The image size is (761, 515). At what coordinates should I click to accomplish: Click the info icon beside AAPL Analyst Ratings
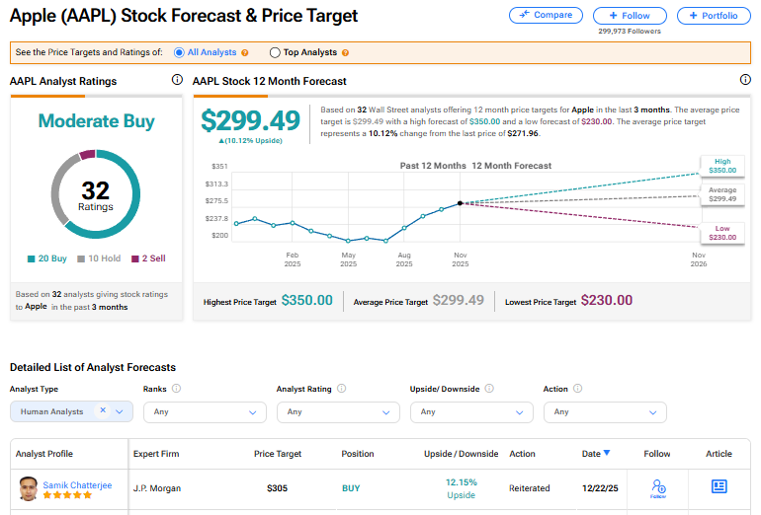177,80
